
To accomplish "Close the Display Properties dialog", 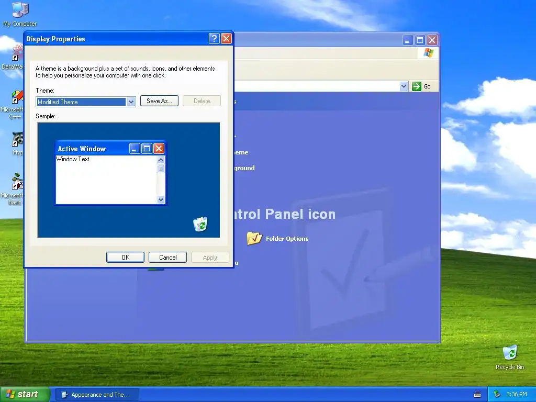I will tap(226, 39).
